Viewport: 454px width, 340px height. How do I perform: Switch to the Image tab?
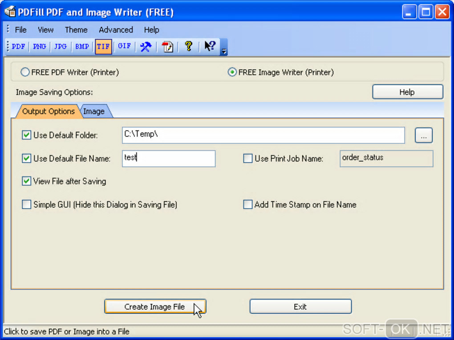tap(94, 111)
